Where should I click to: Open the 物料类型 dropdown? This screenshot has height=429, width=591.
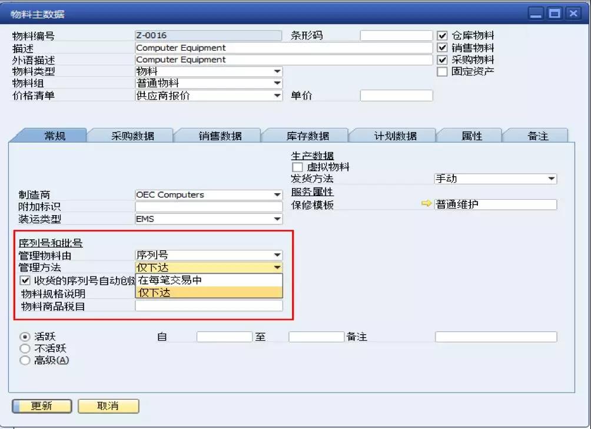(277, 71)
